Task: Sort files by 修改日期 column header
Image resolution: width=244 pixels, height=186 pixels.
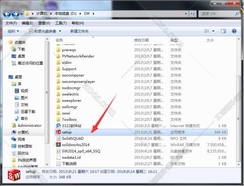Action: [141, 40]
